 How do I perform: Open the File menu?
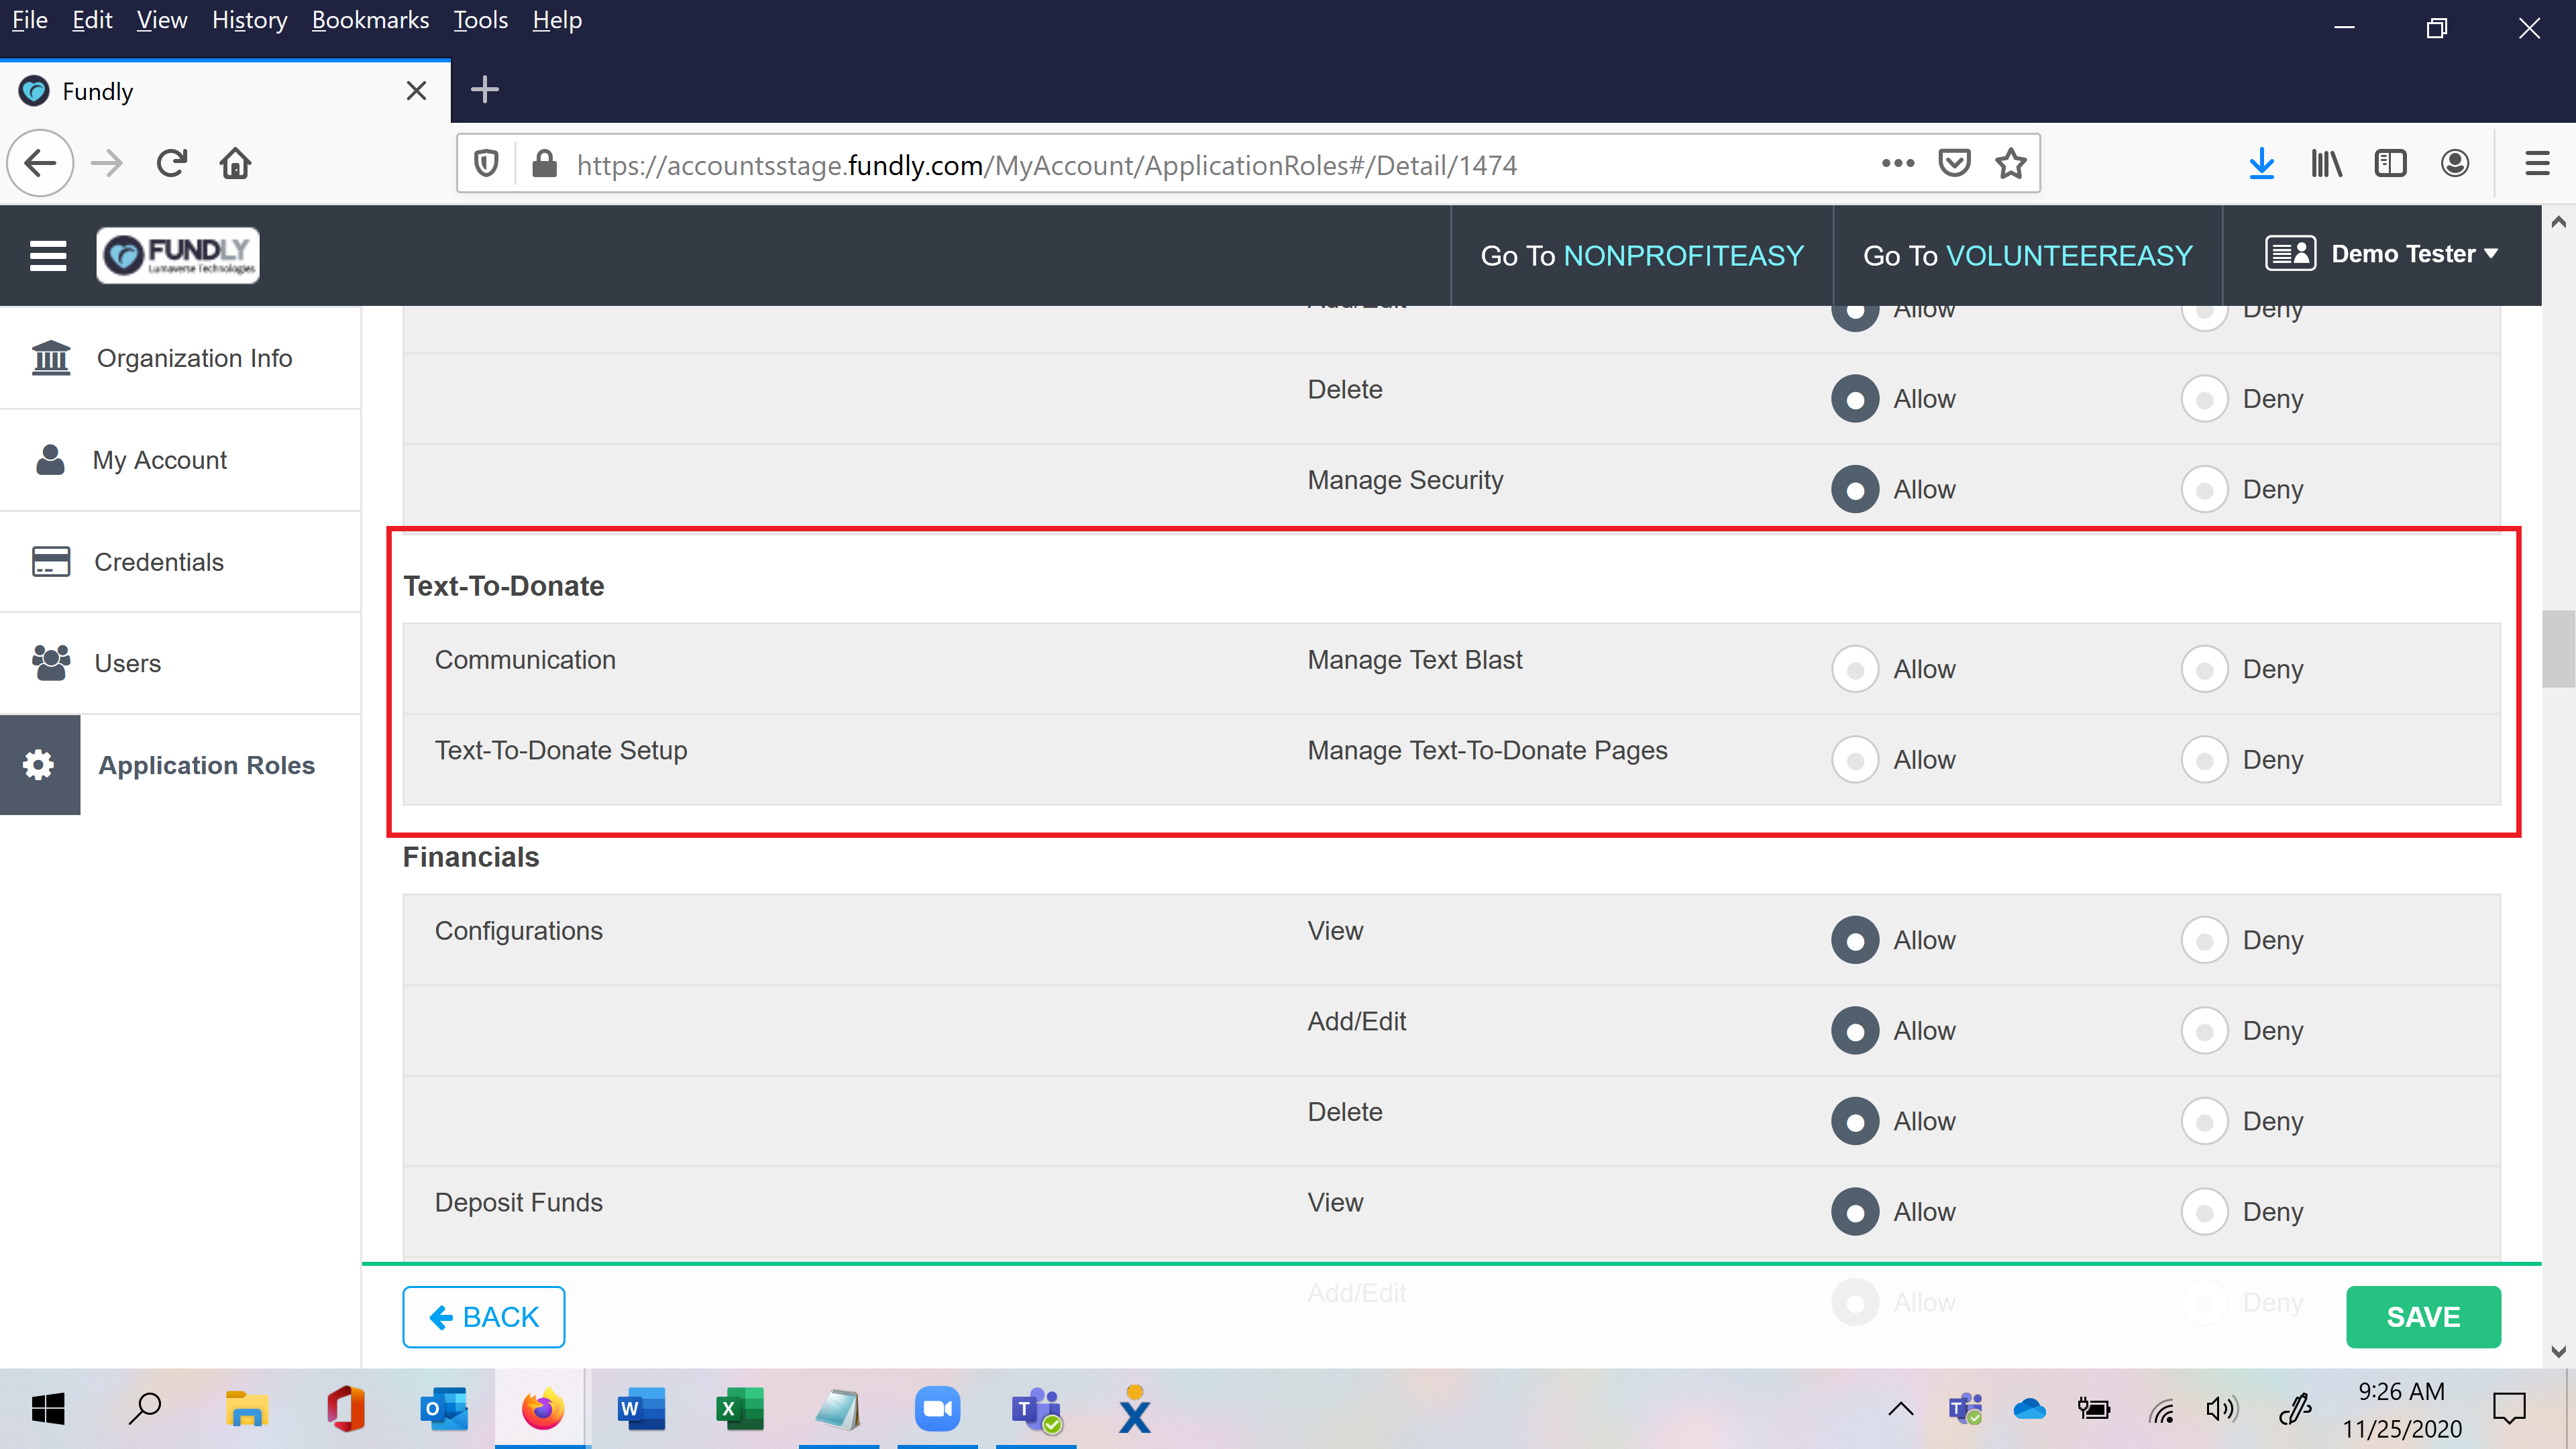tap(29, 20)
